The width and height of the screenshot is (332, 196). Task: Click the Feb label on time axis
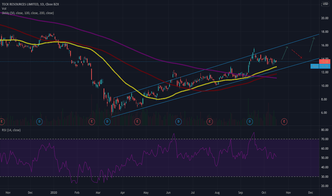tap(77, 192)
